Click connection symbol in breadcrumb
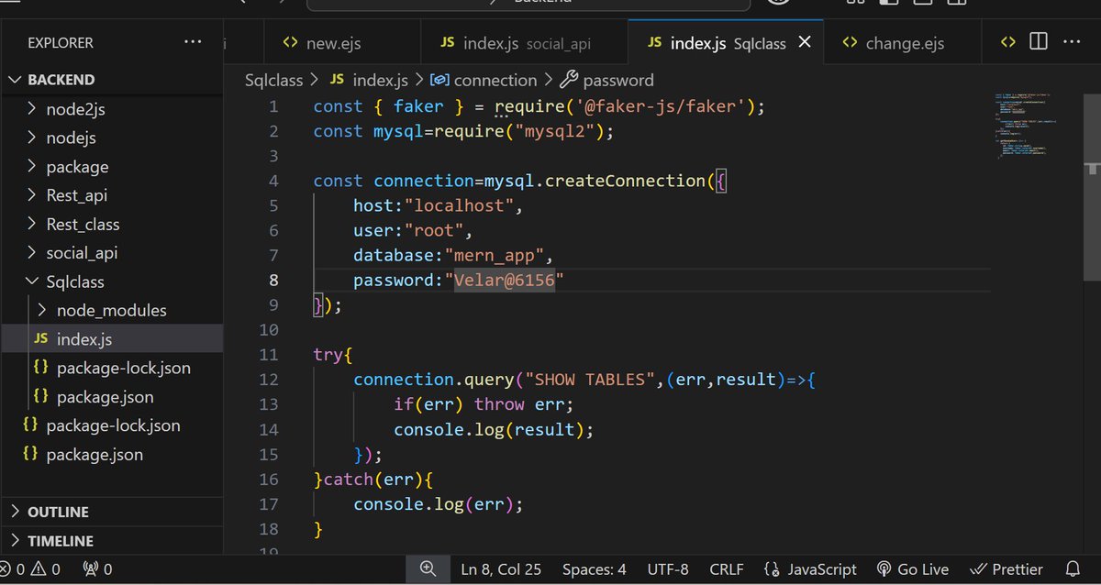 click(x=484, y=80)
